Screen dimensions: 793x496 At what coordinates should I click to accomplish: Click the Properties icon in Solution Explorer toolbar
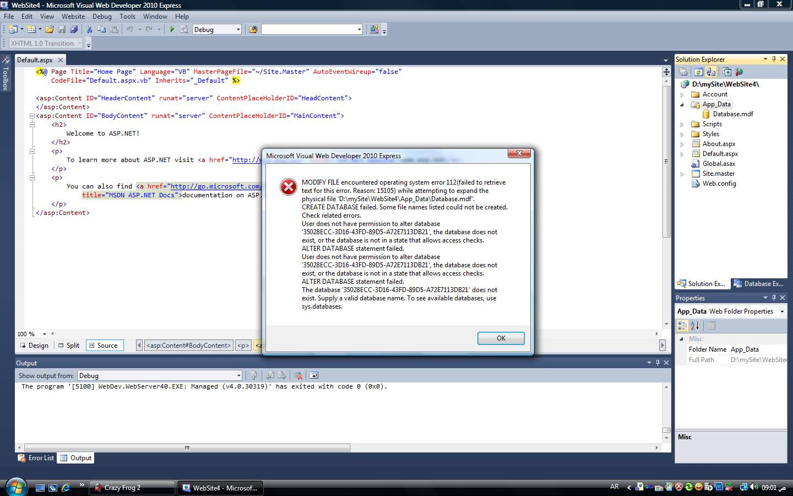(x=683, y=72)
